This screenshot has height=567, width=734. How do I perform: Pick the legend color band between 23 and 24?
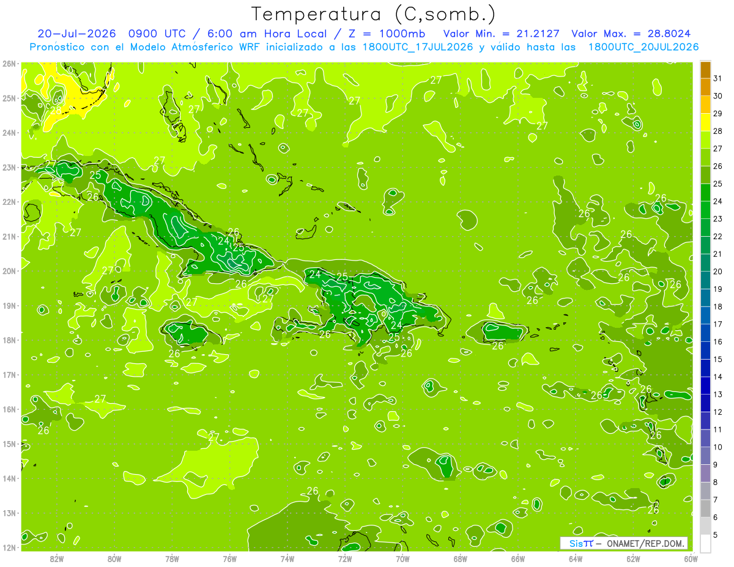(x=705, y=210)
